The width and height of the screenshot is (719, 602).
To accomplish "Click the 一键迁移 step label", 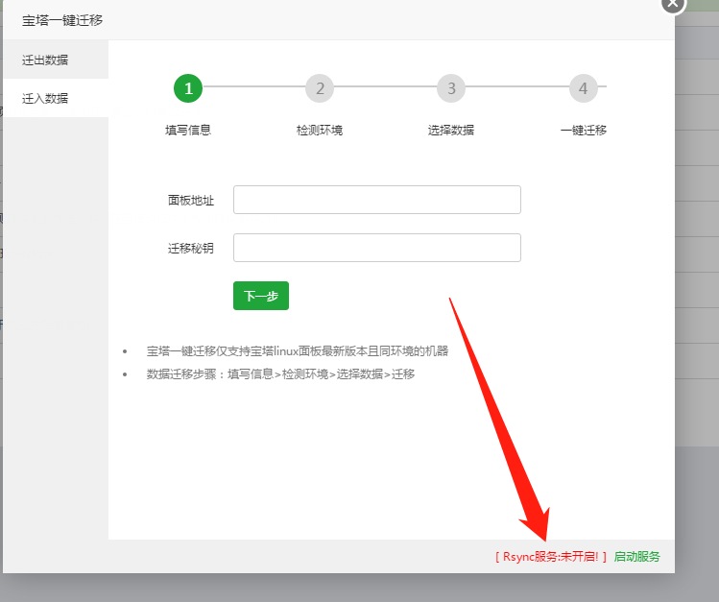I will 584,131.
